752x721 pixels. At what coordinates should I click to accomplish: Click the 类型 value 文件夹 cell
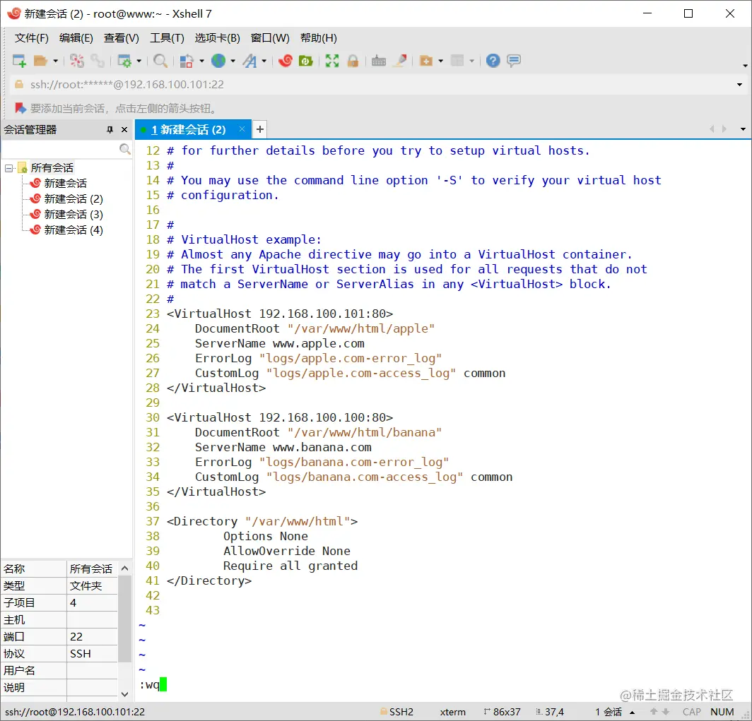92,585
